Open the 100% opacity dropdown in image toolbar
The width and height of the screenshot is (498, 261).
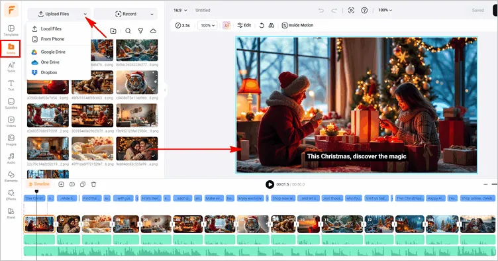coord(207,25)
